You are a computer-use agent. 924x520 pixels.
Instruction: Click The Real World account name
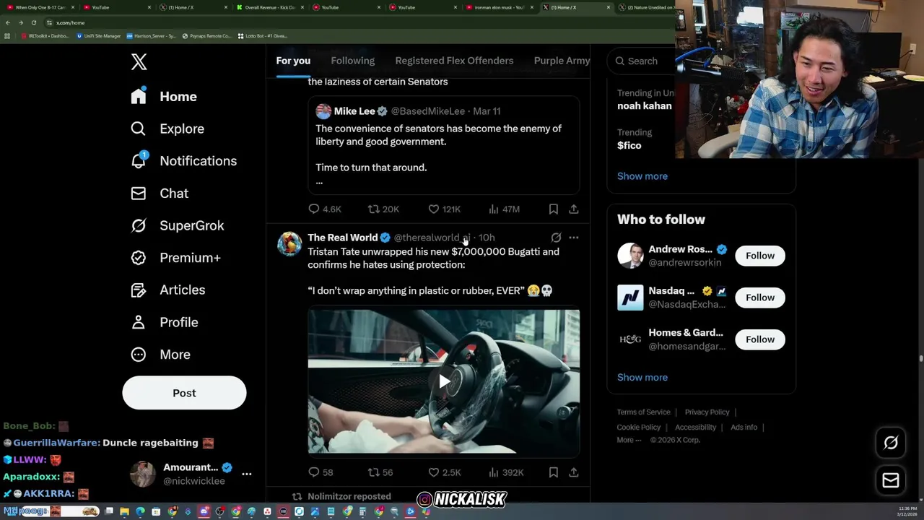click(342, 238)
